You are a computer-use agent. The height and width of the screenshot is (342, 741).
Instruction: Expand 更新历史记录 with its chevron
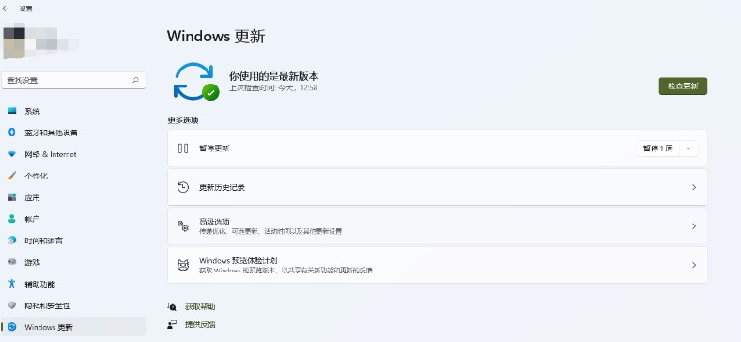[x=694, y=187]
